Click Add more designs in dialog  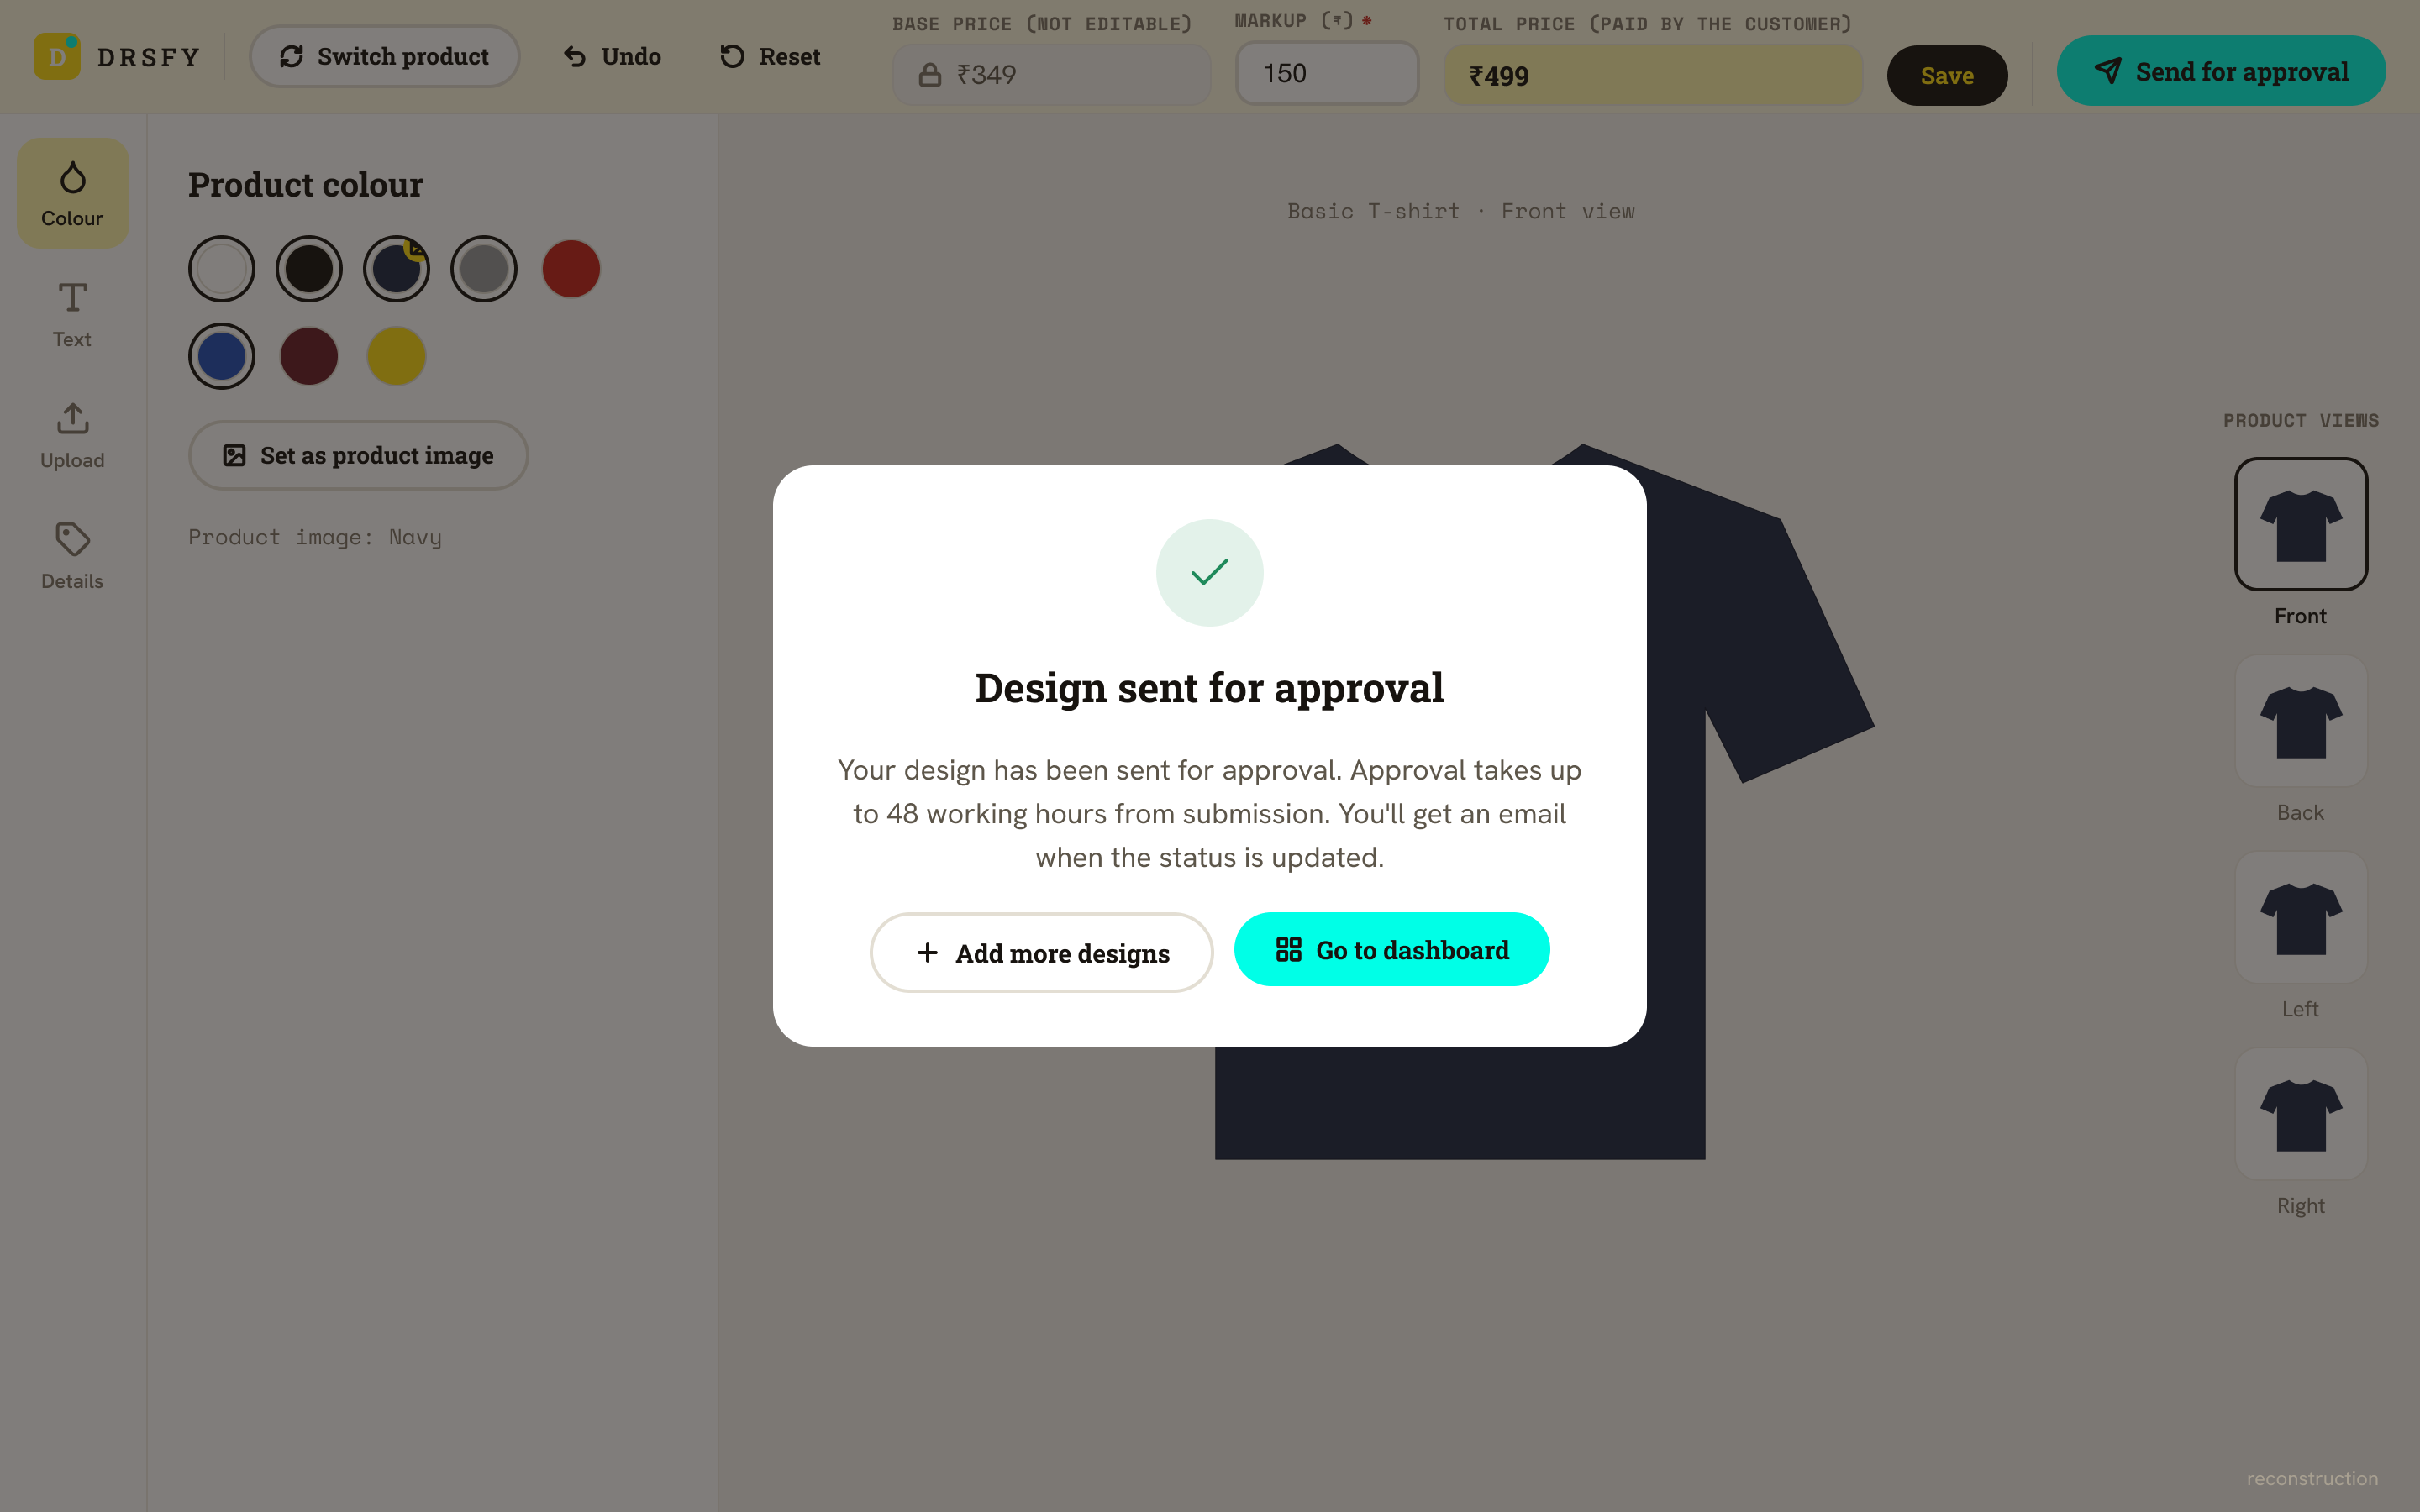pos(1041,952)
